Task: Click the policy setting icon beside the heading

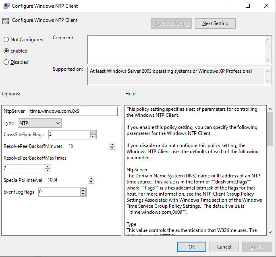Action: point(6,21)
